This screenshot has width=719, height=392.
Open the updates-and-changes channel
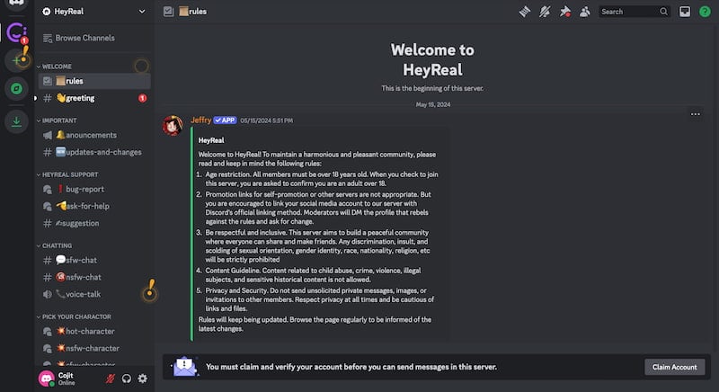[94, 152]
